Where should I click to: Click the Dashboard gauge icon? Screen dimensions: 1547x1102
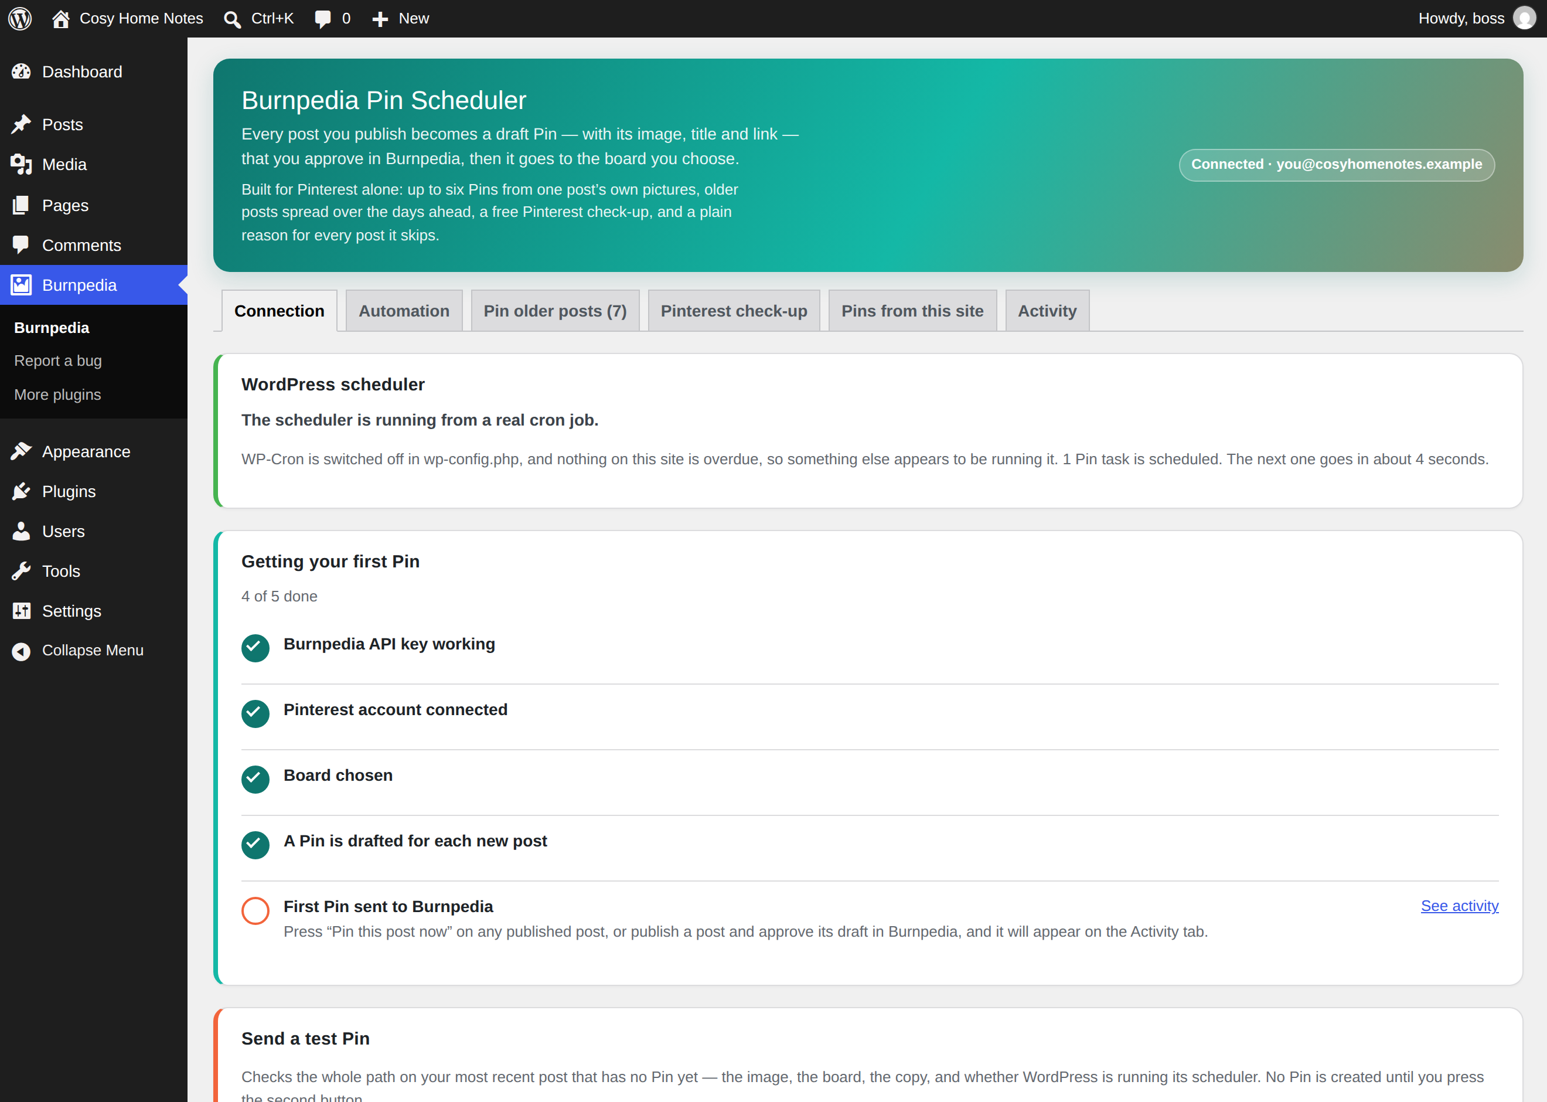coord(21,72)
